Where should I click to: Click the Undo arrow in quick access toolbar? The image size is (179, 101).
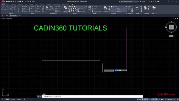22,1
